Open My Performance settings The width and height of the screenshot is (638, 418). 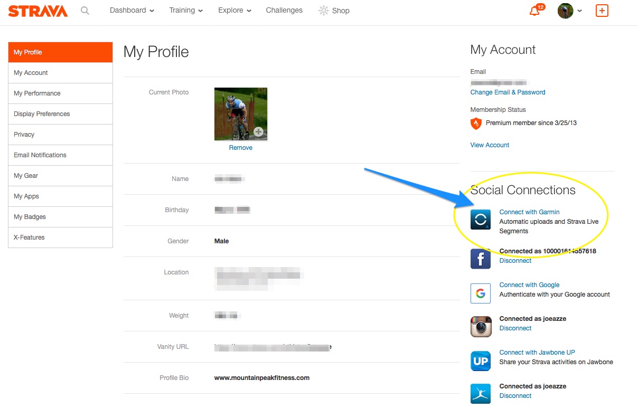[60, 93]
